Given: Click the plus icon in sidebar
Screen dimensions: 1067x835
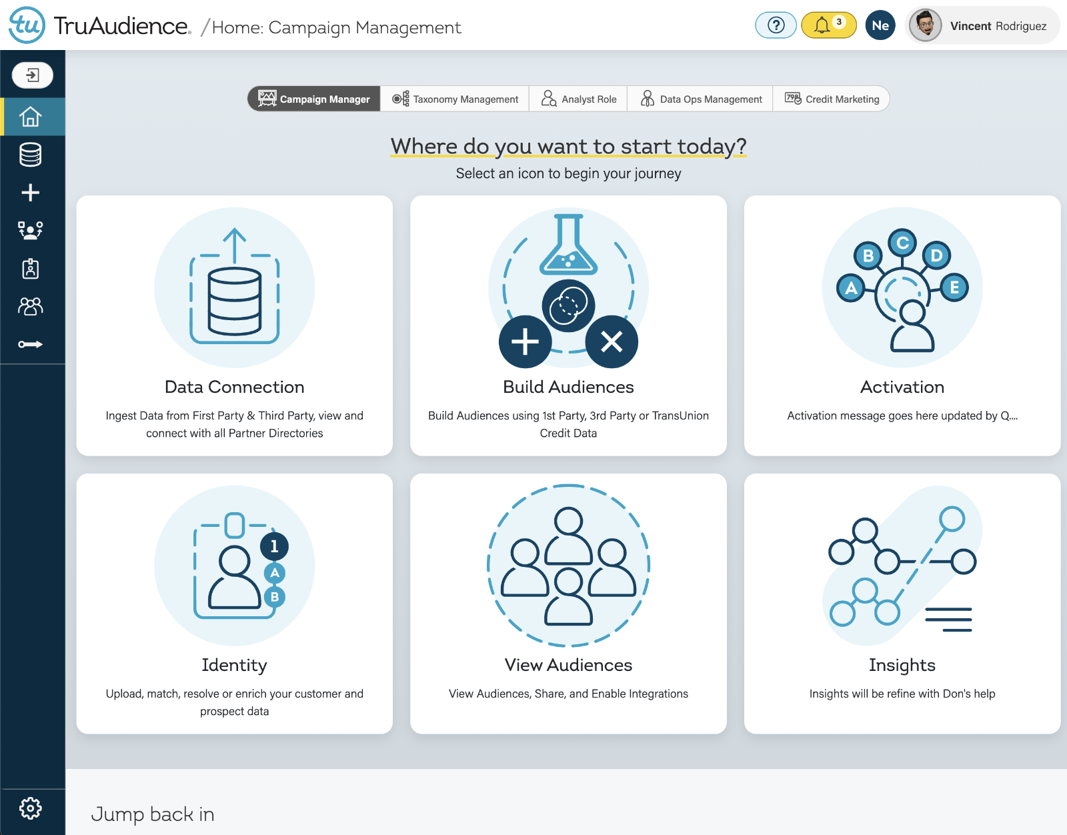Looking at the screenshot, I should point(31,193).
